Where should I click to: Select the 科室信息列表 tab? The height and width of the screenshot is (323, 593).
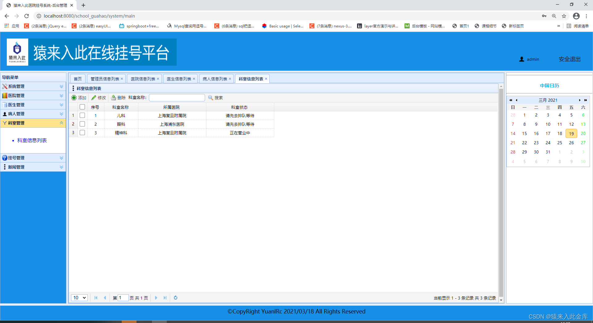pos(251,79)
